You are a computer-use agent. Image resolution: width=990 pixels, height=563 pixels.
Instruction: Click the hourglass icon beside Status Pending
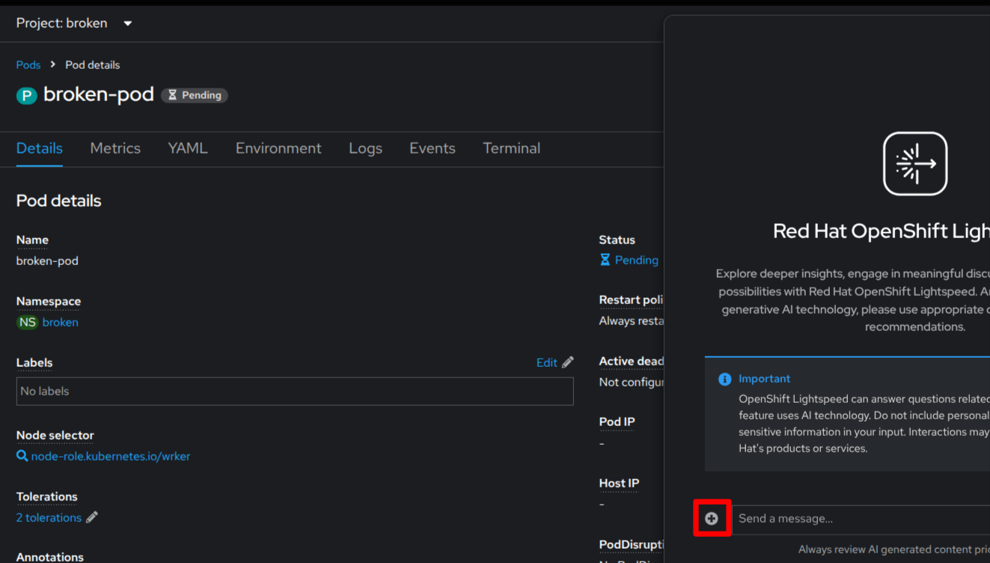tap(605, 260)
